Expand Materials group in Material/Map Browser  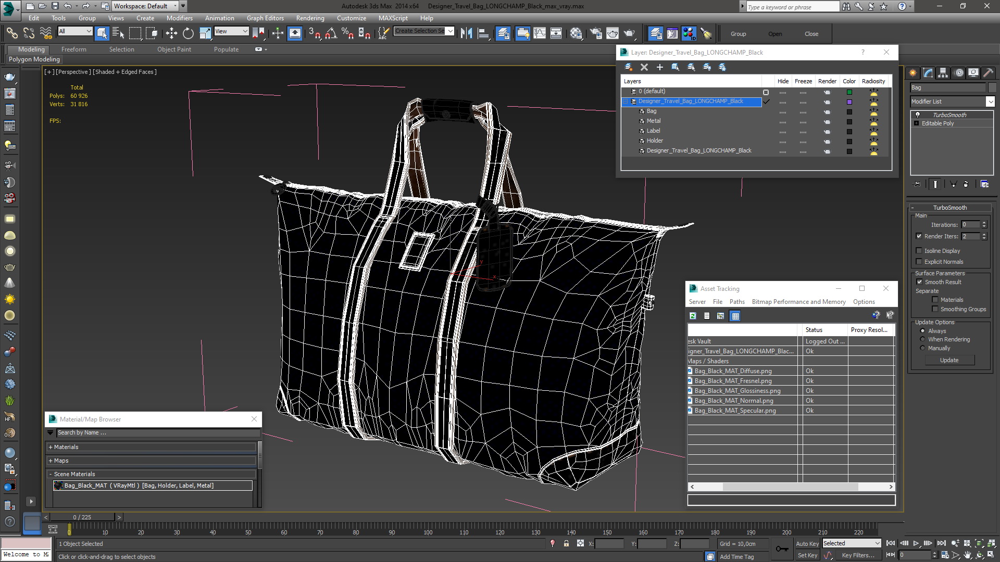coord(151,447)
